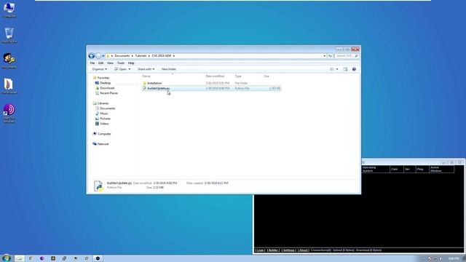The width and height of the screenshot is (466, 262).
Task: Open the address bar history dropdown
Action: pyautogui.click(x=325, y=56)
